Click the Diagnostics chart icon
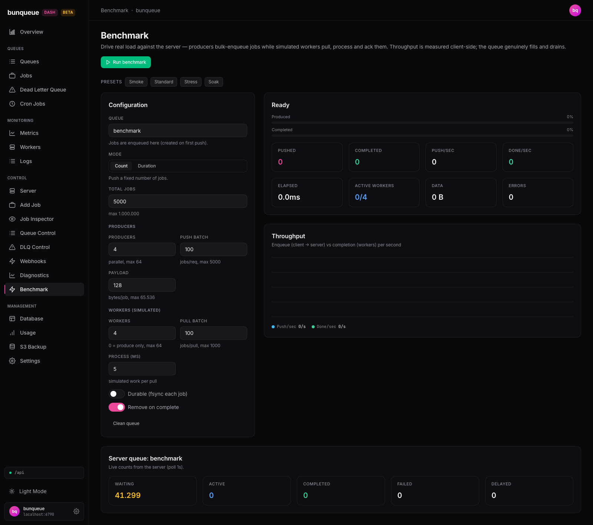 tap(12, 275)
